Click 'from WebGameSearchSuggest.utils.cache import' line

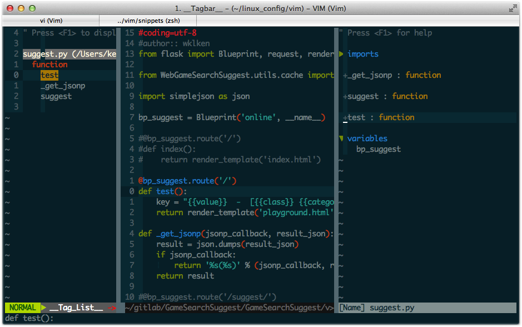[236, 75]
